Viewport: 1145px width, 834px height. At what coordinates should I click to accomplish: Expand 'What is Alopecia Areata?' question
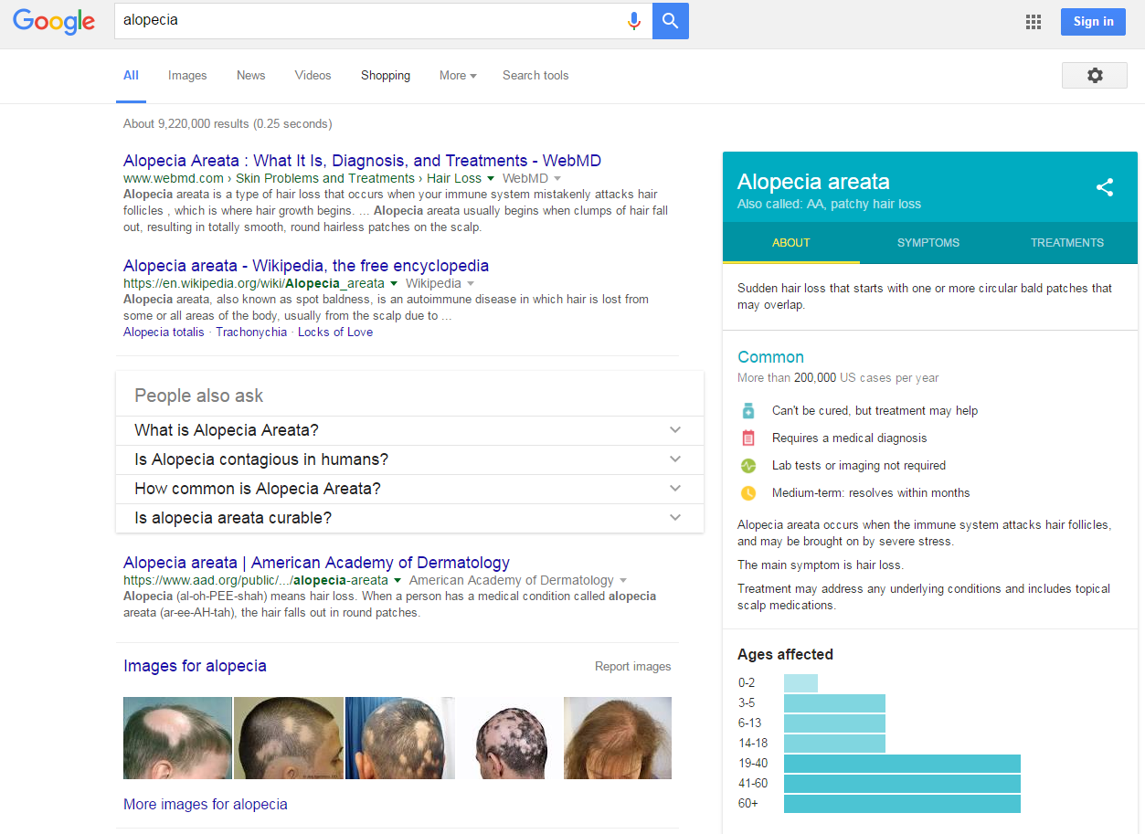click(x=409, y=430)
